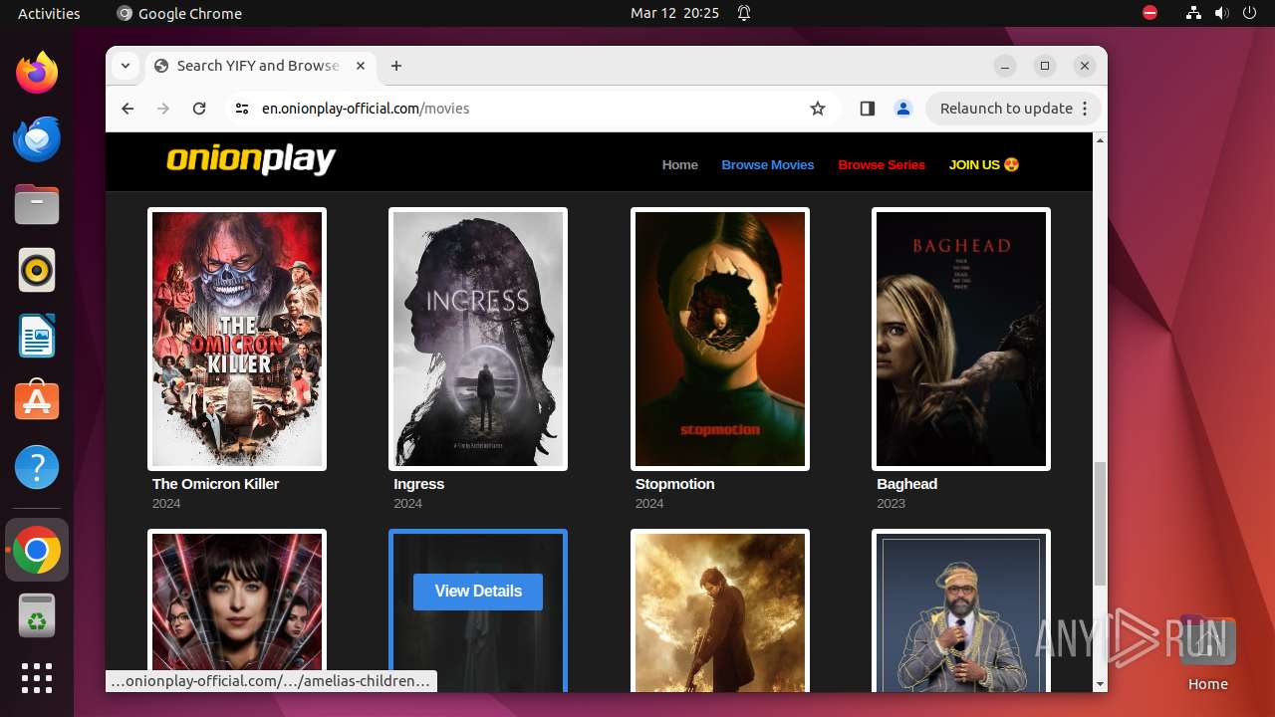Select the Ingress movie poster

point(478,339)
